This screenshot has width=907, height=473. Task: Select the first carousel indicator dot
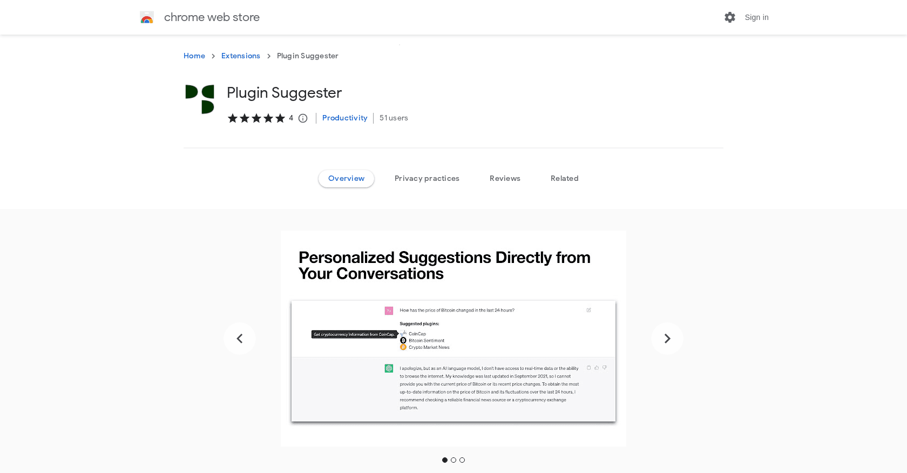pos(444,460)
